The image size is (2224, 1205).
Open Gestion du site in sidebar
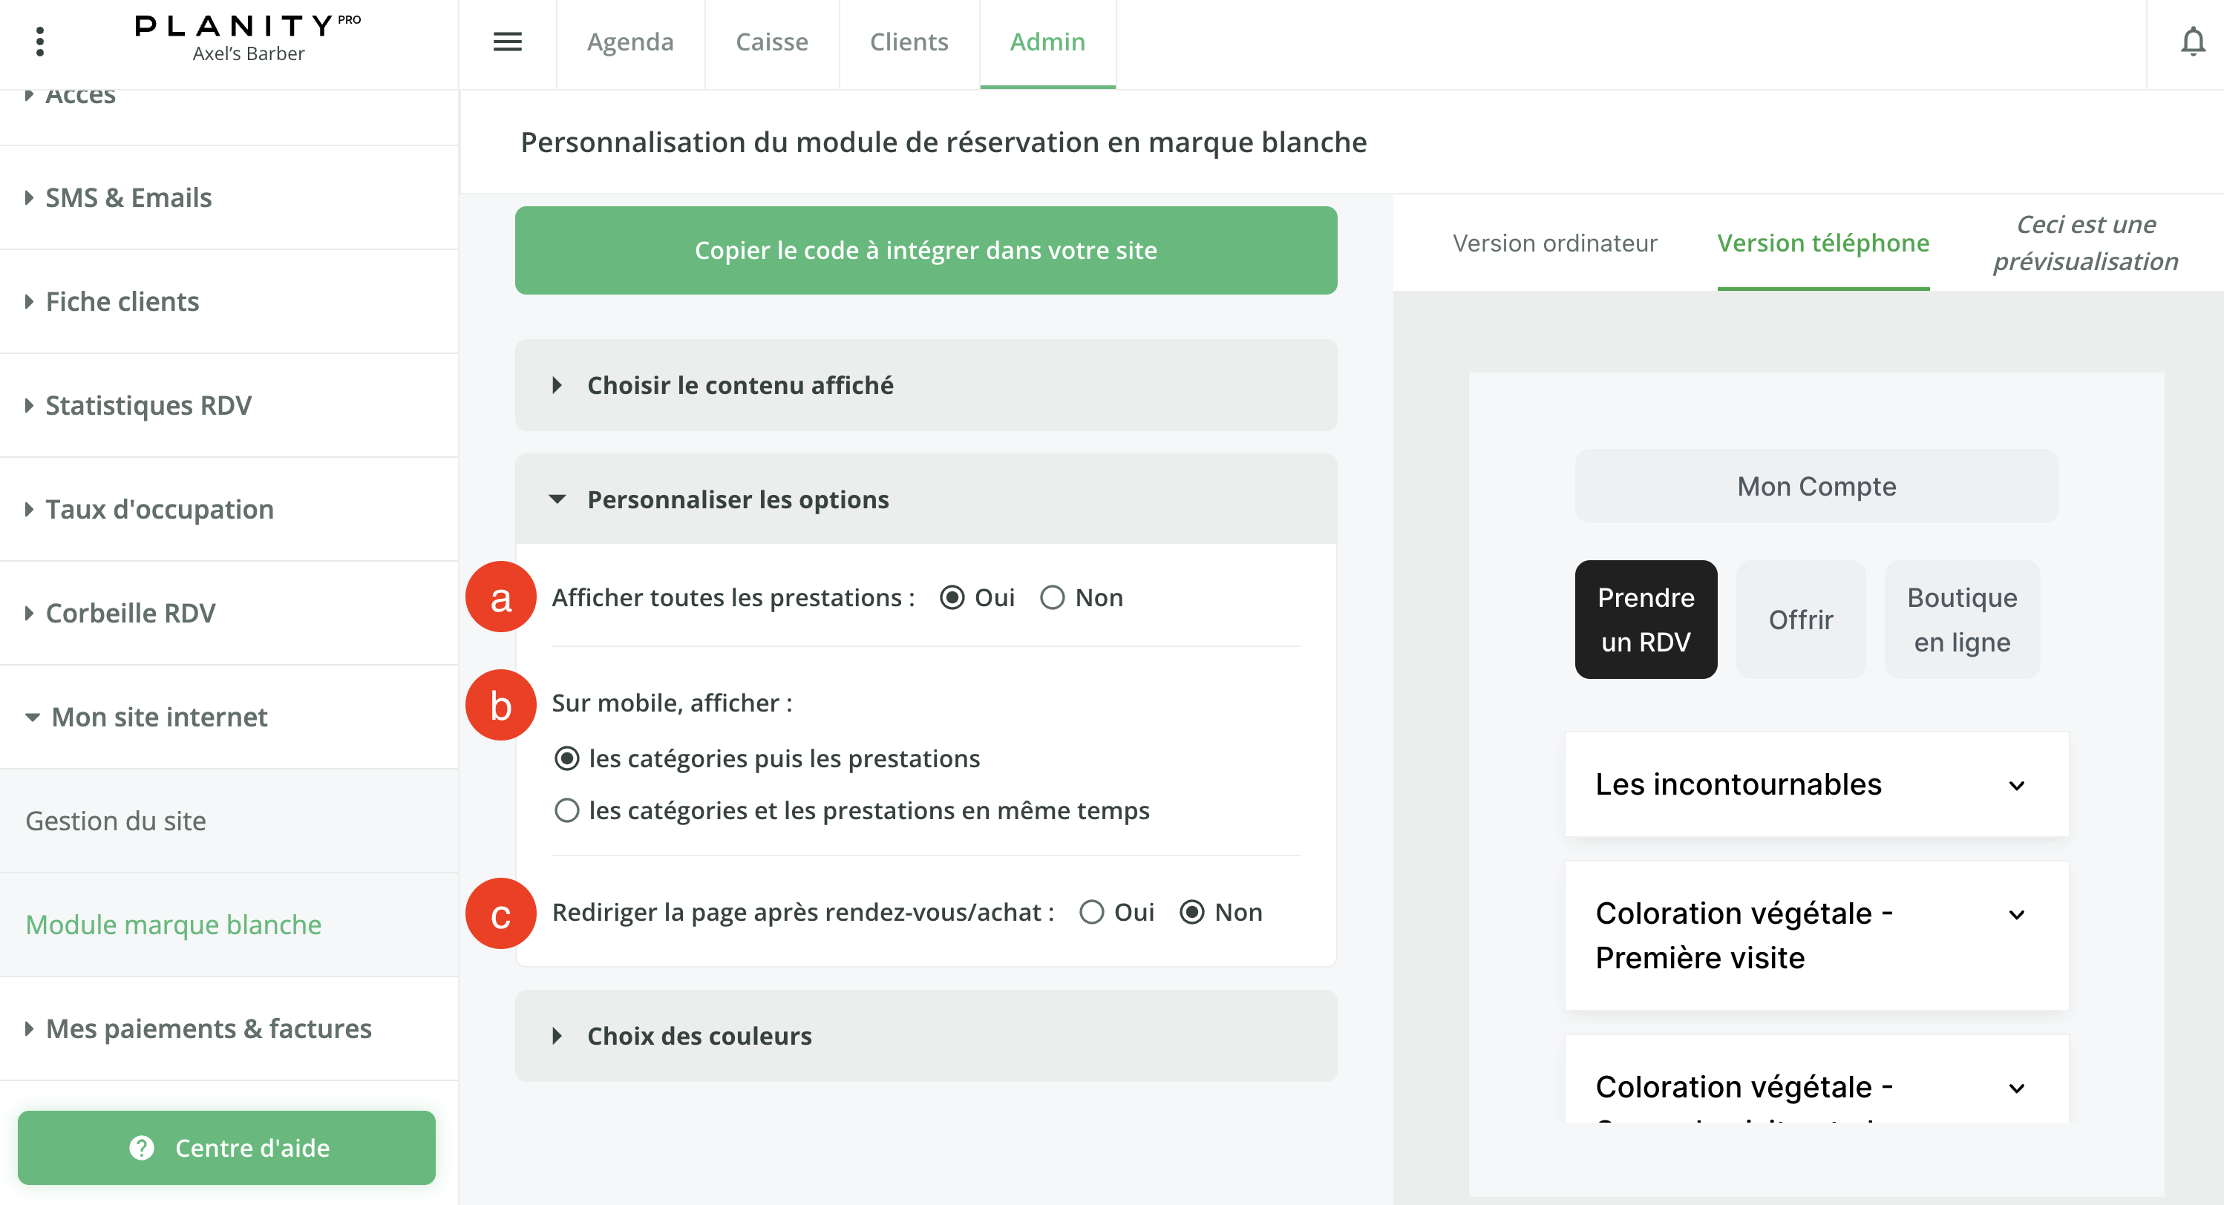[x=116, y=821]
